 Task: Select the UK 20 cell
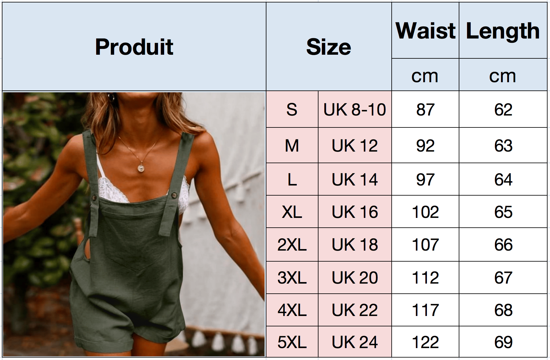[355, 277]
